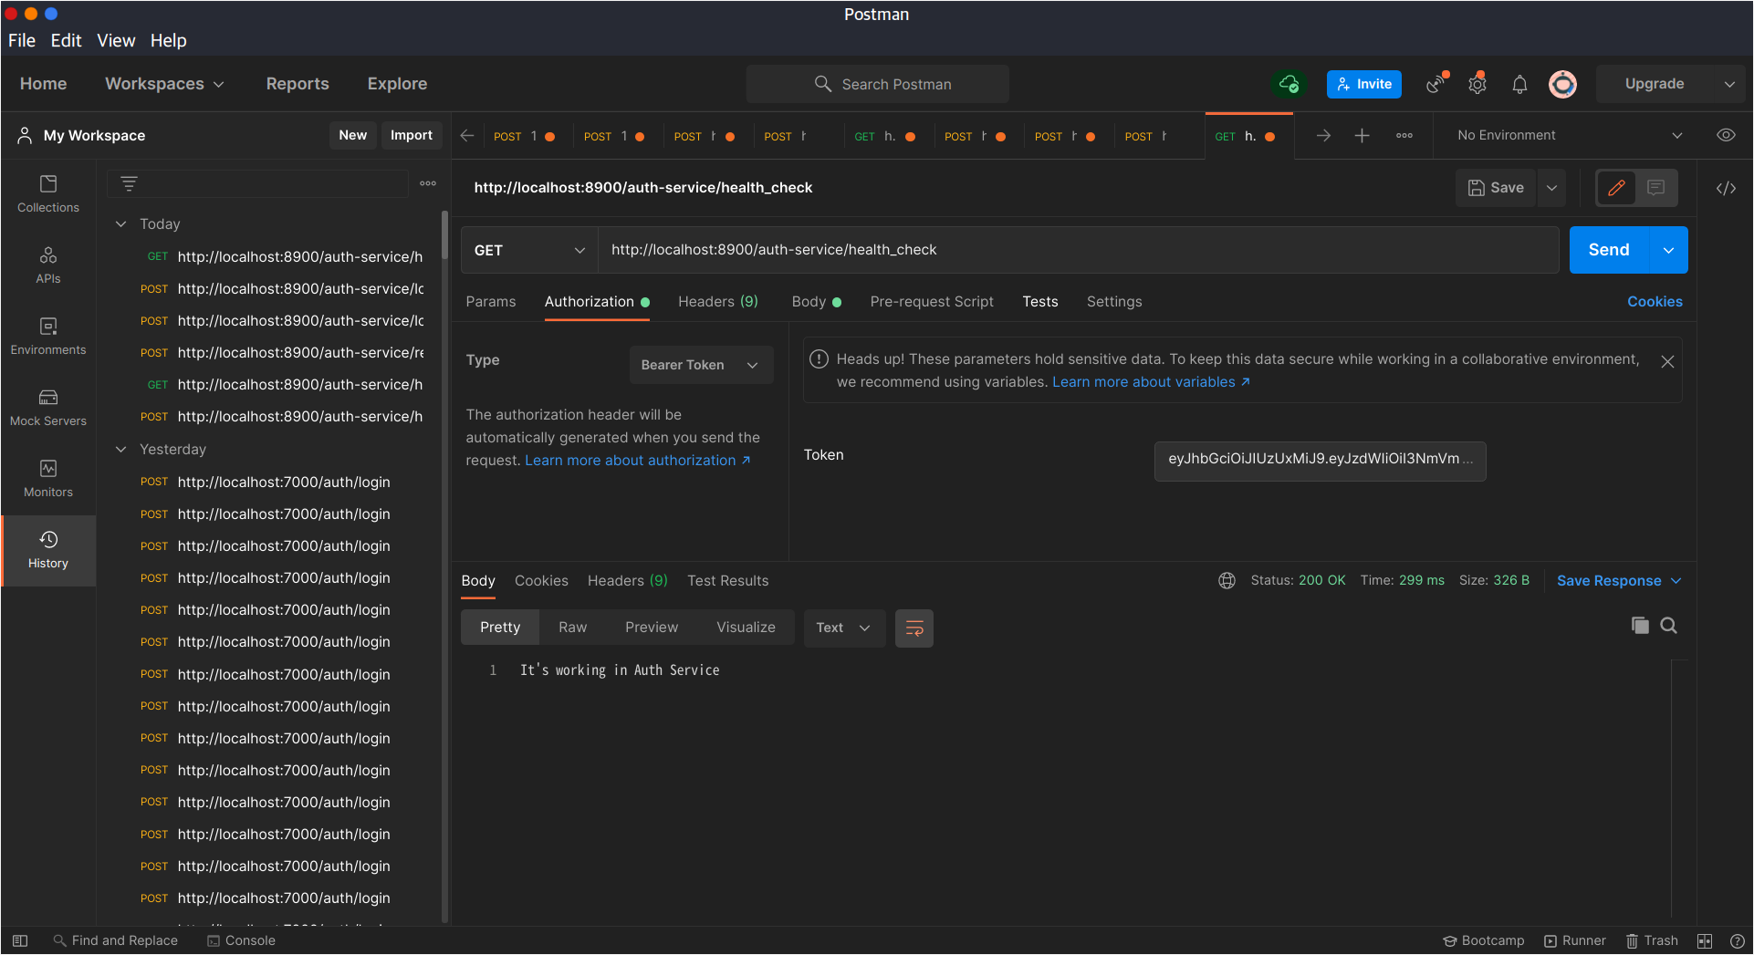The width and height of the screenshot is (1754, 955).
Task: Open the user avatar menu
Action: tap(1562, 84)
